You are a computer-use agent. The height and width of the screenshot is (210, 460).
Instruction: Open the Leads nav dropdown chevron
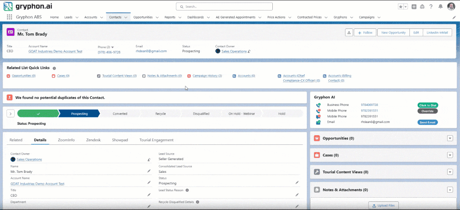point(77,17)
